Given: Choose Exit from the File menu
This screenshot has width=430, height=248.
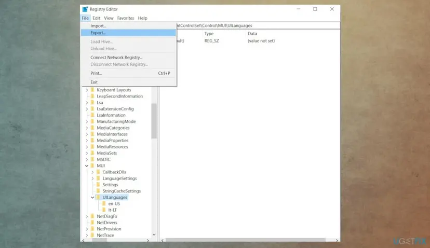Looking at the screenshot, I should click(x=128, y=82).
